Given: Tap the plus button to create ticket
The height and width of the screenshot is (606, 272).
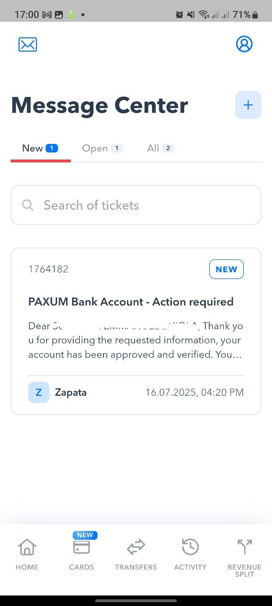Looking at the screenshot, I should click(248, 105).
